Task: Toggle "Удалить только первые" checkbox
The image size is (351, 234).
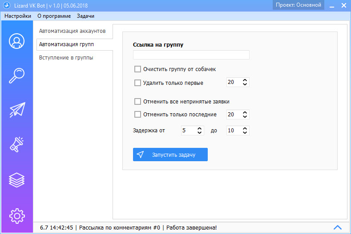Action: pyautogui.click(x=137, y=83)
